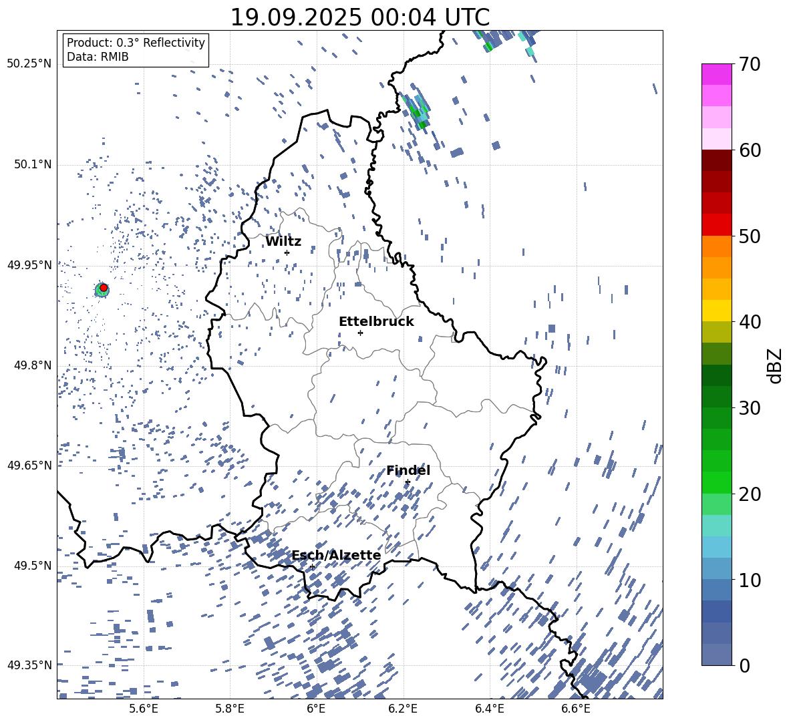Click the 49.5°N latitude label
Image resolution: width=791 pixels, height=722 pixels.
coord(33,565)
